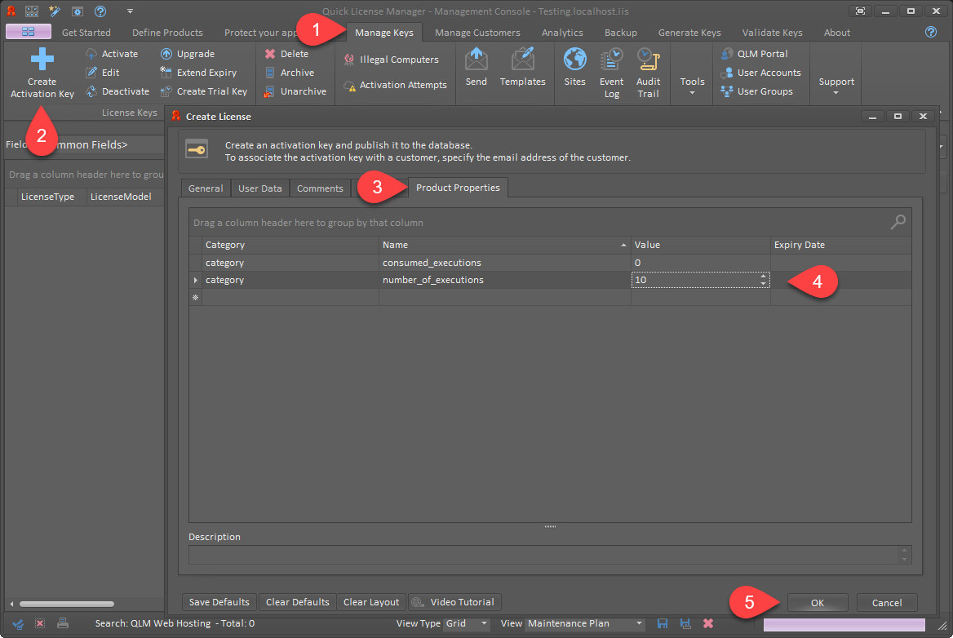Click the printer icon in status bar
Image resolution: width=953 pixels, height=638 pixels.
coord(63,623)
